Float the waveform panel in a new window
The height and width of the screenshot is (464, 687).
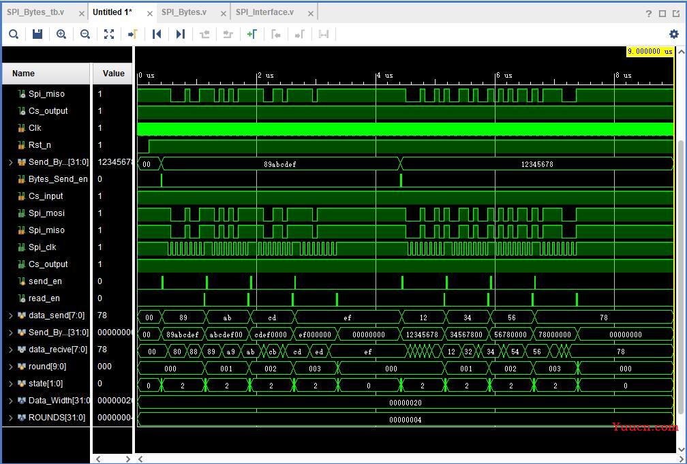pyautogui.click(x=676, y=14)
